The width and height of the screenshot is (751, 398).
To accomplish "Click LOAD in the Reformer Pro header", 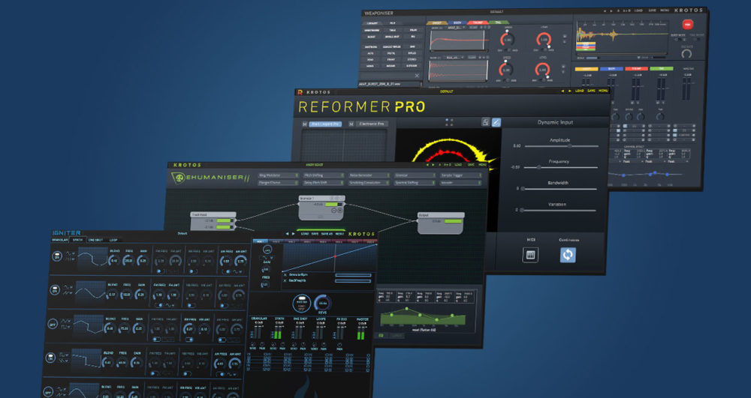I will (580, 91).
